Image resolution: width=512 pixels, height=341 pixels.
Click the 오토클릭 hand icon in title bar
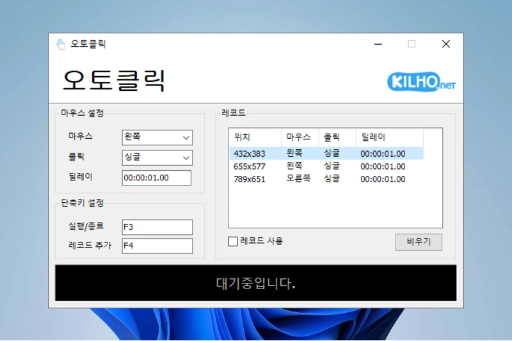pyautogui.click(x=60, y=44)
